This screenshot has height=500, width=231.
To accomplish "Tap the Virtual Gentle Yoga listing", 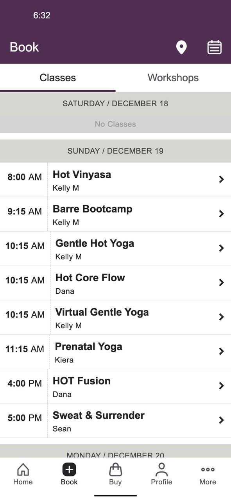I will pyautogui.click(x=115, y=317).
